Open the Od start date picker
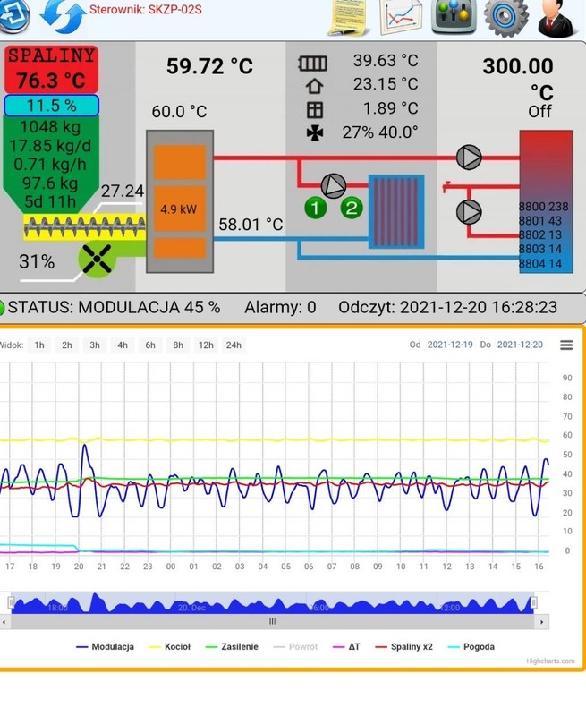 pyautogui.click(x=450, y=345)
